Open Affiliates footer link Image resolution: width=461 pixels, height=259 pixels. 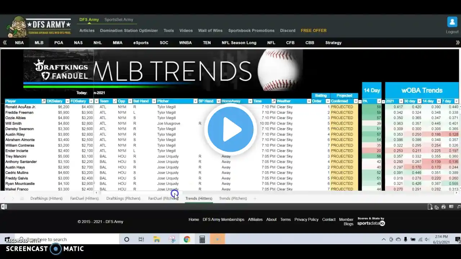[x=255, y=220]
